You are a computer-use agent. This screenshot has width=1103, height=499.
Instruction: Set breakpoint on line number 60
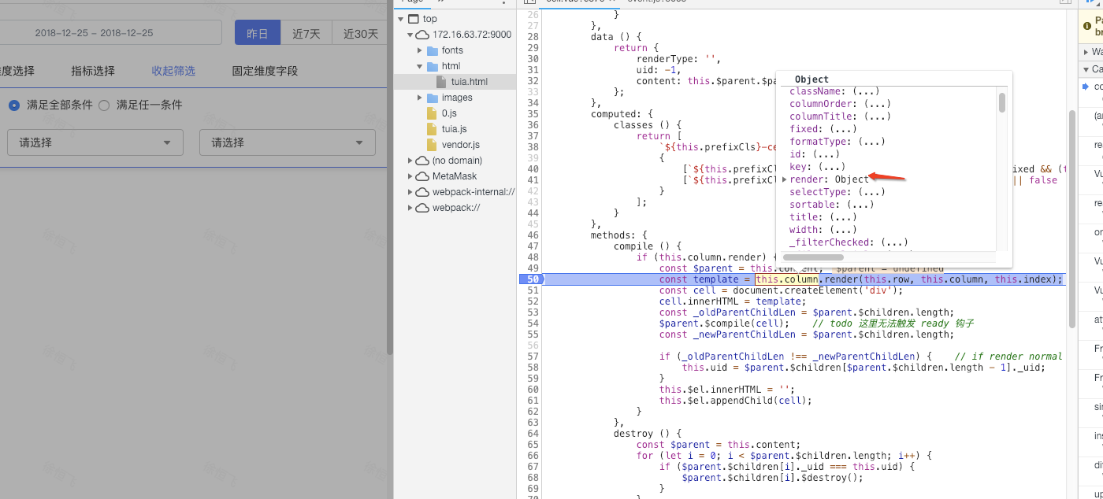click(532, 390)
